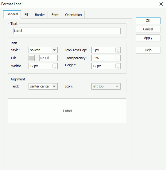Click the icon Height value field
Image resolution: width=166 pixels, height=170 pixels.
[103, 66]
